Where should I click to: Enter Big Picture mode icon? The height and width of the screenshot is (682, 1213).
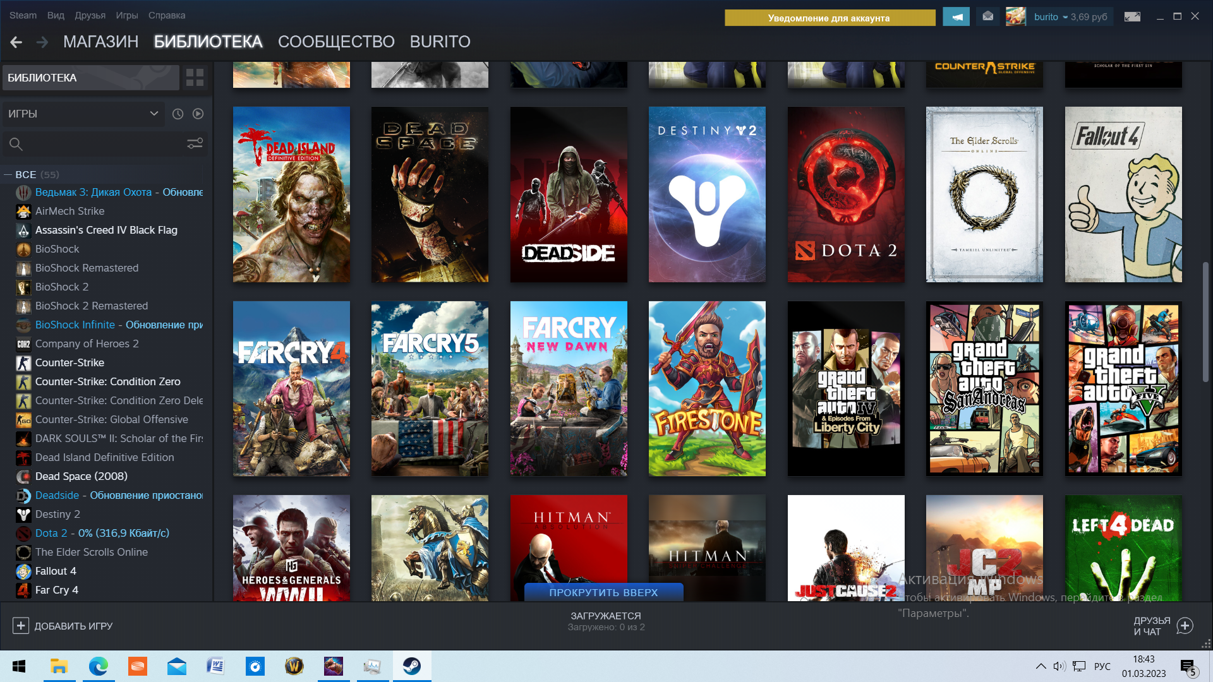[1132, 17]
